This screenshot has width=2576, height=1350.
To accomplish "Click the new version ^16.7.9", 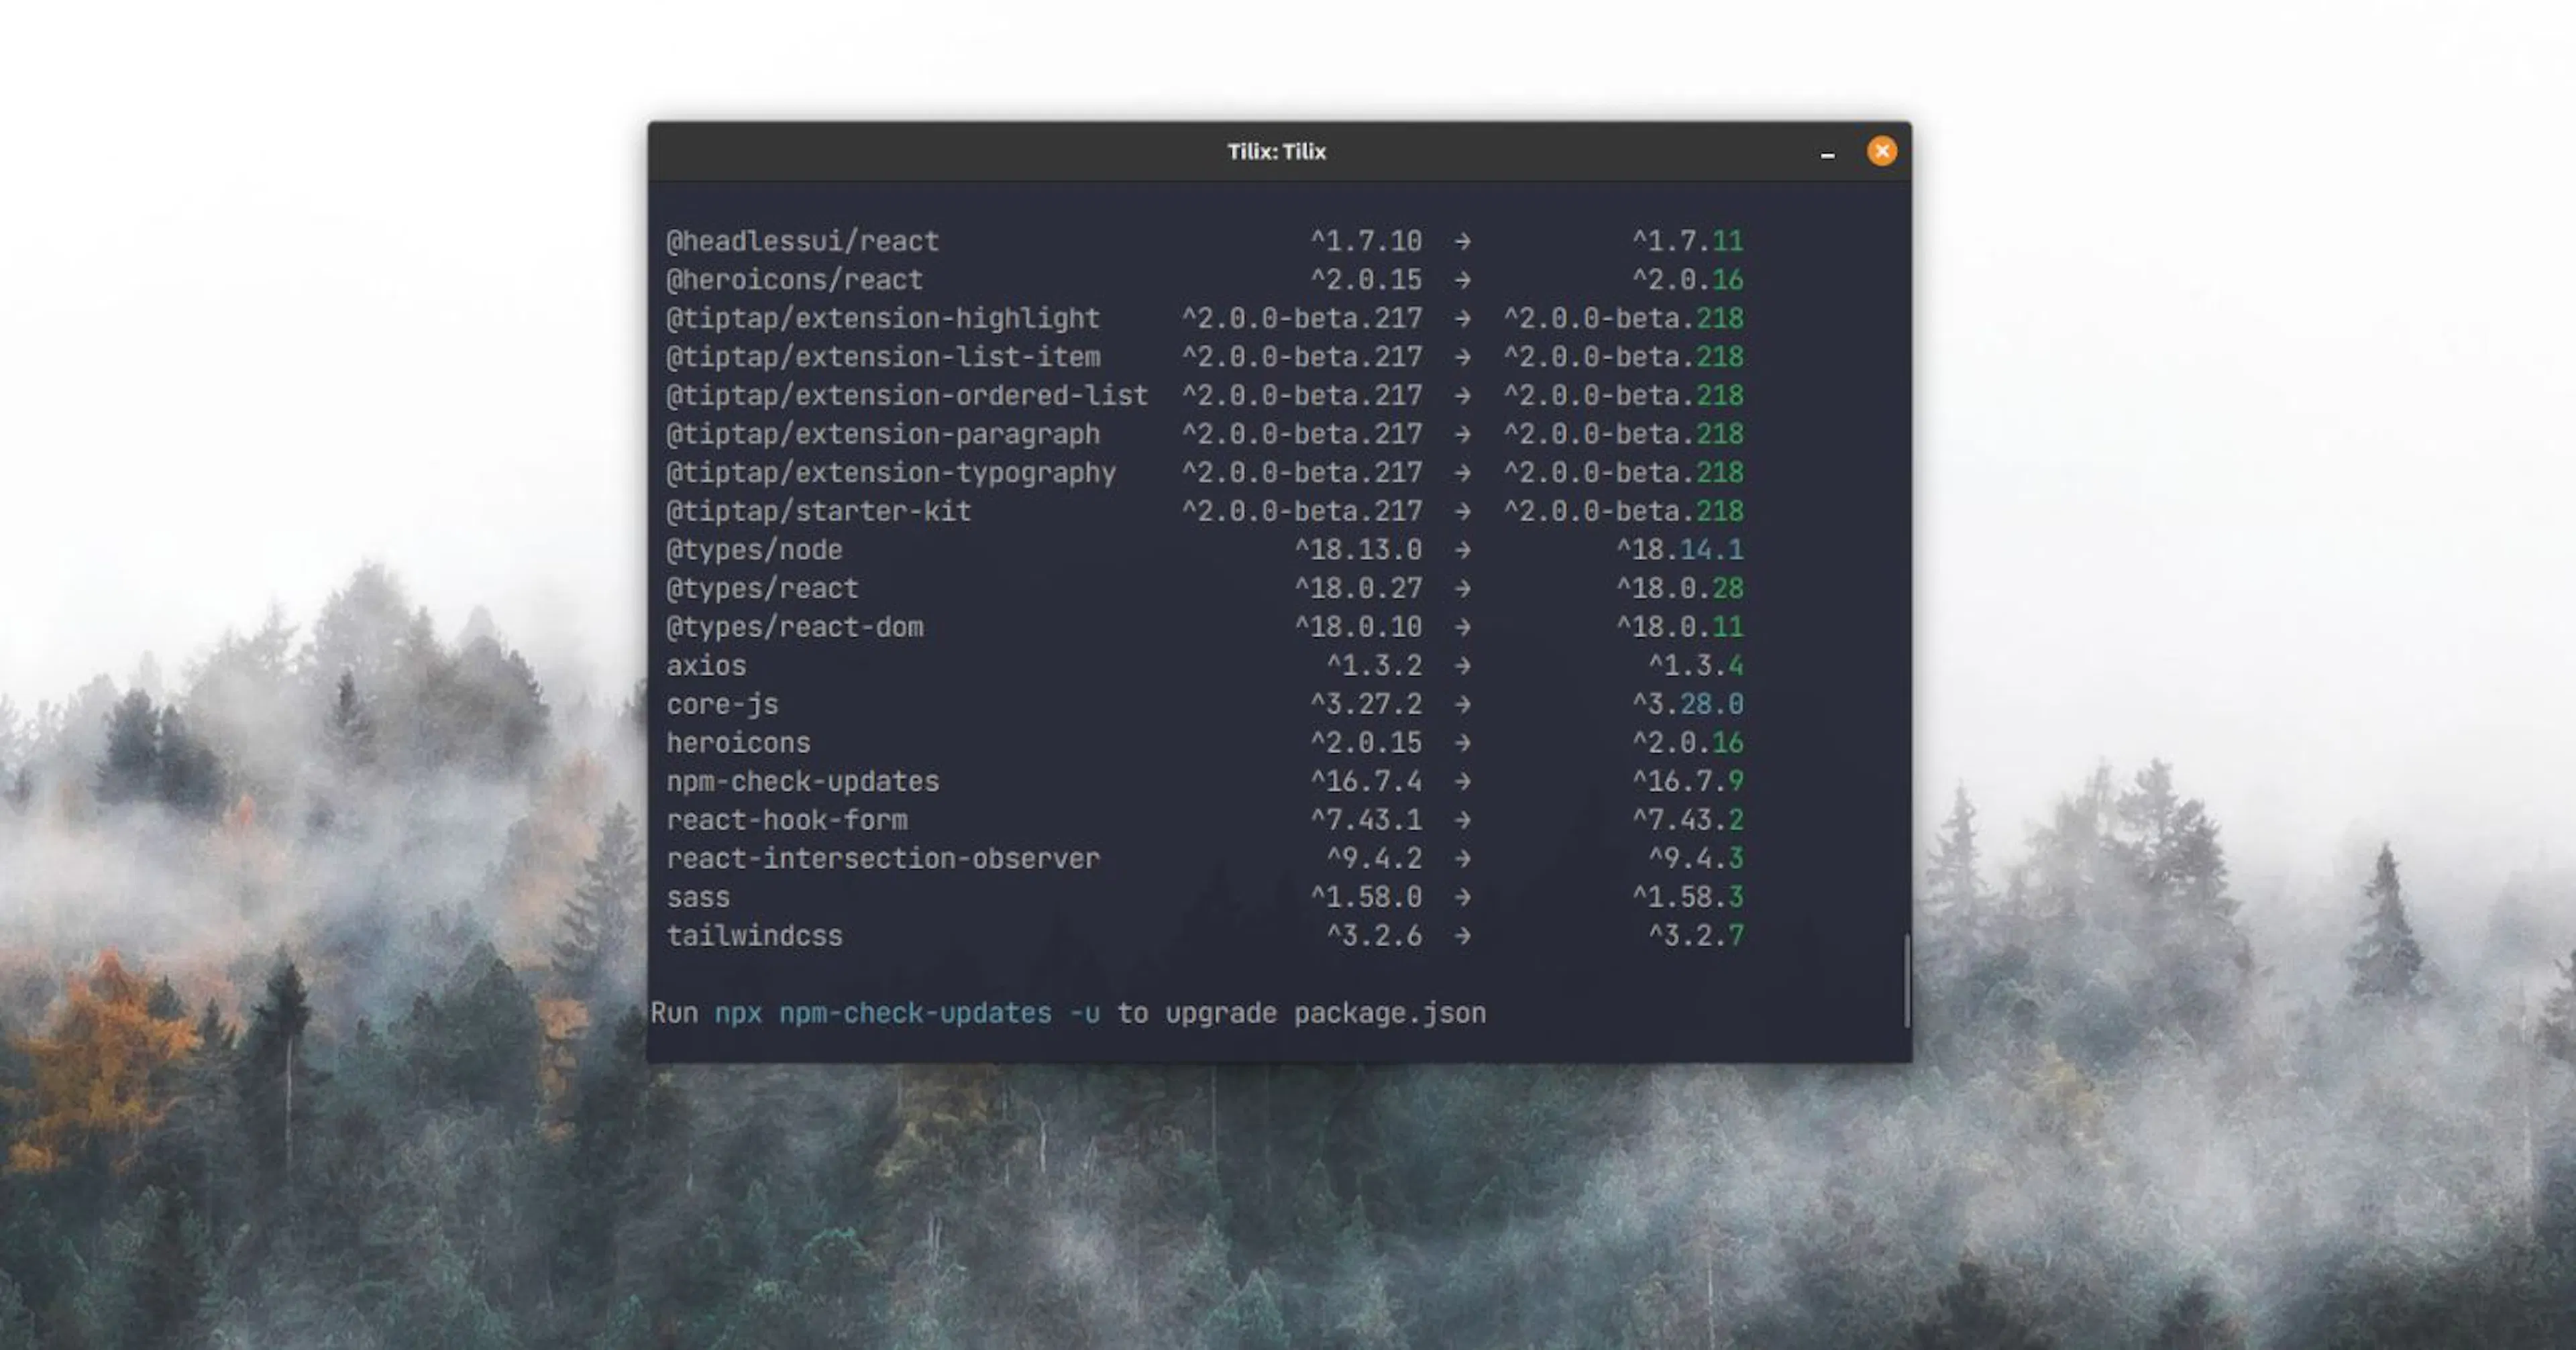I will [x=1688, y=782].
